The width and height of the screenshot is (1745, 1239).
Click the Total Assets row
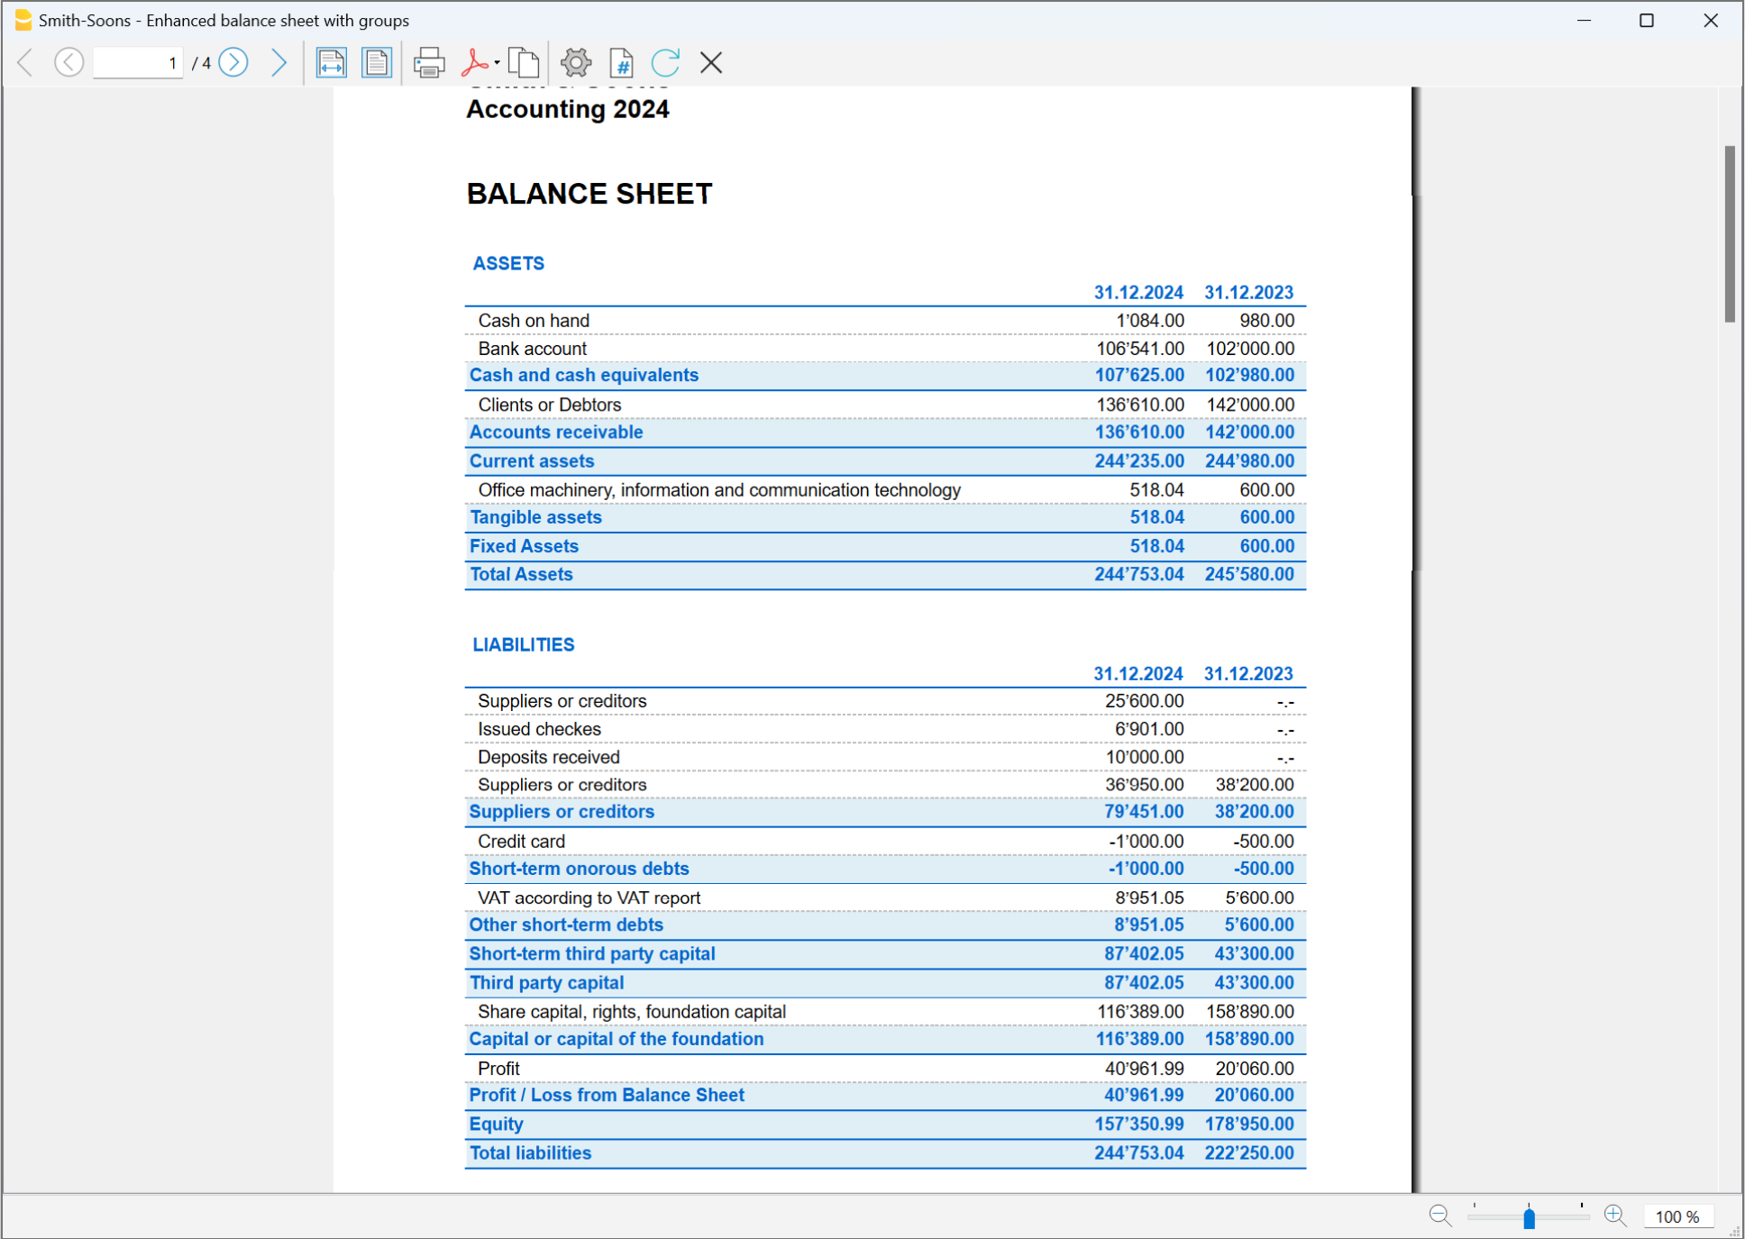(885, 575)
